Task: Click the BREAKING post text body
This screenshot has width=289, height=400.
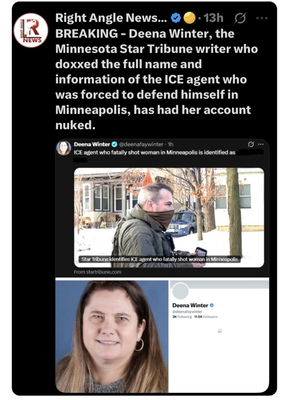Action: 157,79
